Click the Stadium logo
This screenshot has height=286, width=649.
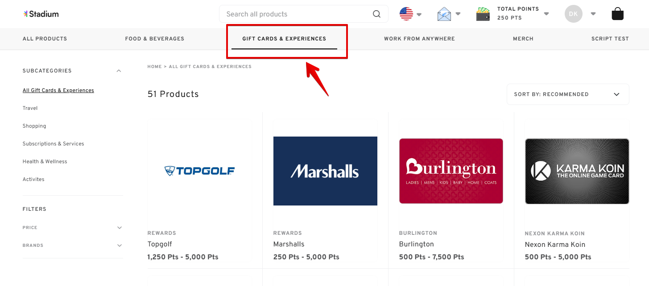pos(41,14)
